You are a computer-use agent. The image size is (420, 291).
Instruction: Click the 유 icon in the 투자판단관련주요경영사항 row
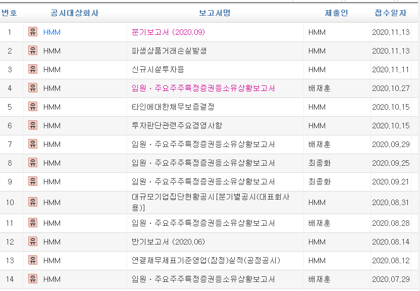pyautogui.click(x=33, y=125)
